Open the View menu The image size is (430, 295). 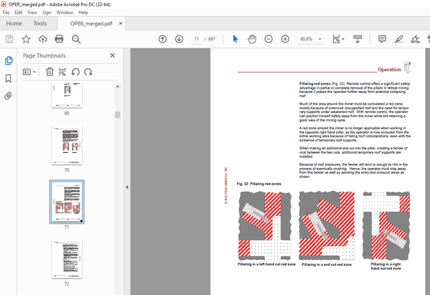[33, 12]
